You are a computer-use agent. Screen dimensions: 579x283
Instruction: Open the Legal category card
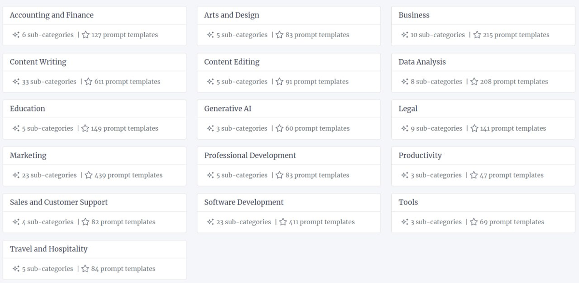(x=408, y=108)
